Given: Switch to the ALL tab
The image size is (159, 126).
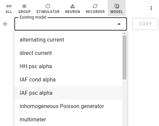Looking at the screenshot, I should point(9,8).
